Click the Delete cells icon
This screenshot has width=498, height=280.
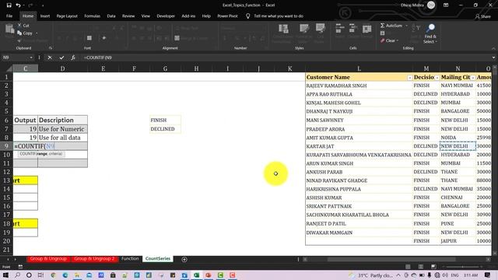[352, 29]
